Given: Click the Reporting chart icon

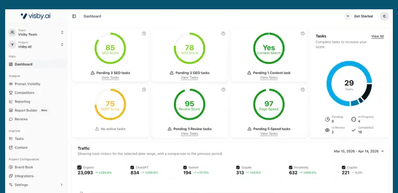Looking at the screenshot, I should click(x=11, y=102).
